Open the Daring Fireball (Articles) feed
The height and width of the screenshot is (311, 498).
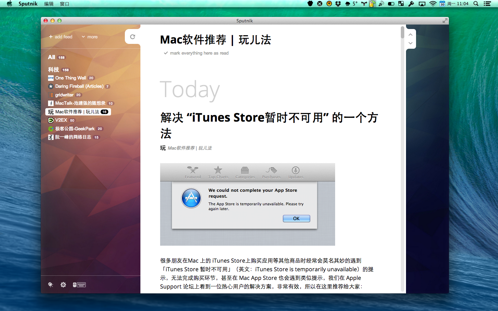79,86
